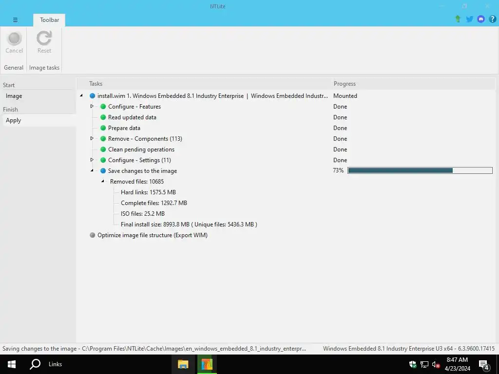Open the Apply page in the sidebar
Viewport: 499px width, 374px height.
[x=39, y=120]
